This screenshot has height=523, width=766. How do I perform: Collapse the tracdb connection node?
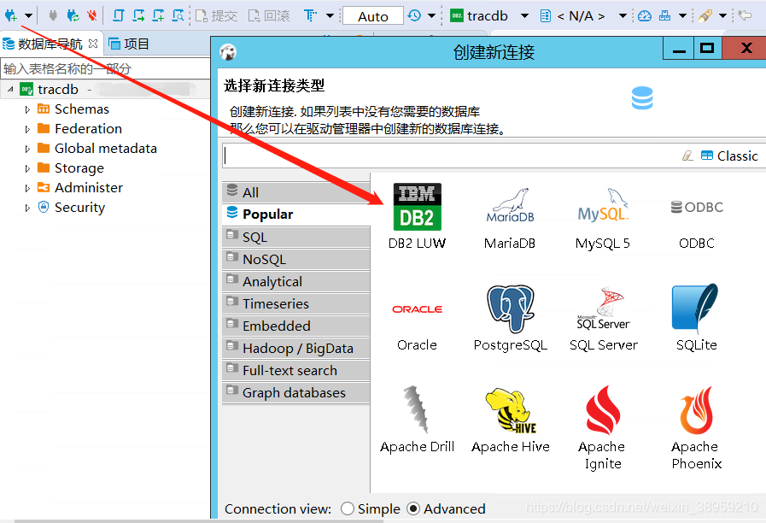[x=10, y=90]
